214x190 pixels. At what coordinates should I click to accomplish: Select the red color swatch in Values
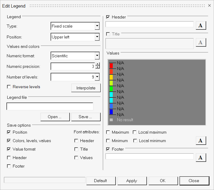point(111,65)
